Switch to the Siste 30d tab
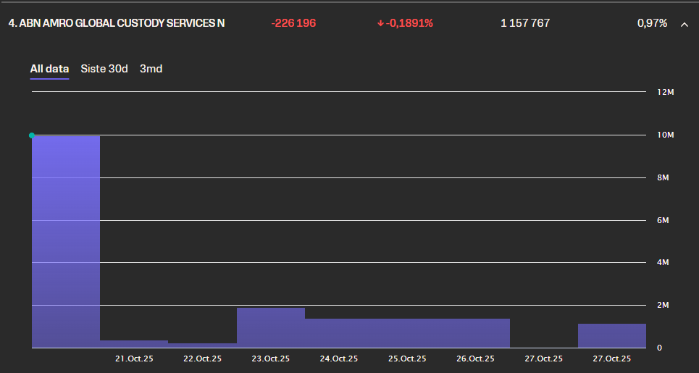 pyautogui.click(x=104, y=69)
